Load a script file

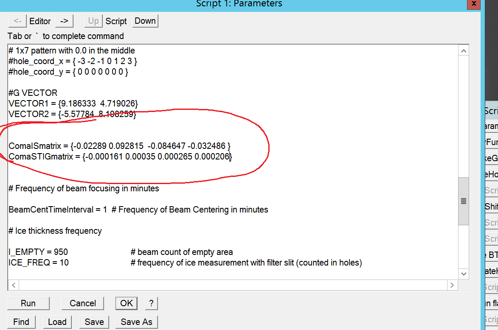tap(57, 322)
